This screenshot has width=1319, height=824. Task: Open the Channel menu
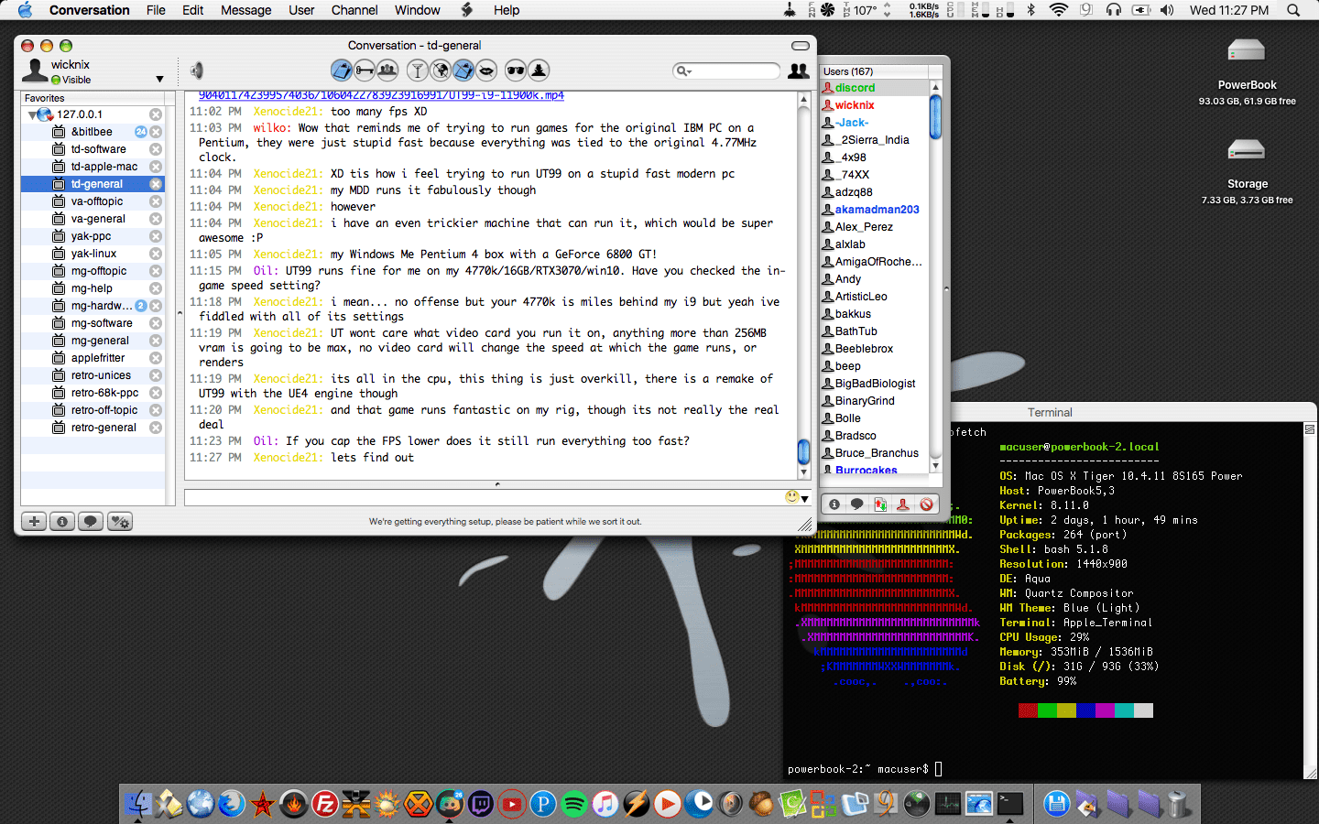click(x=354, y=10)
